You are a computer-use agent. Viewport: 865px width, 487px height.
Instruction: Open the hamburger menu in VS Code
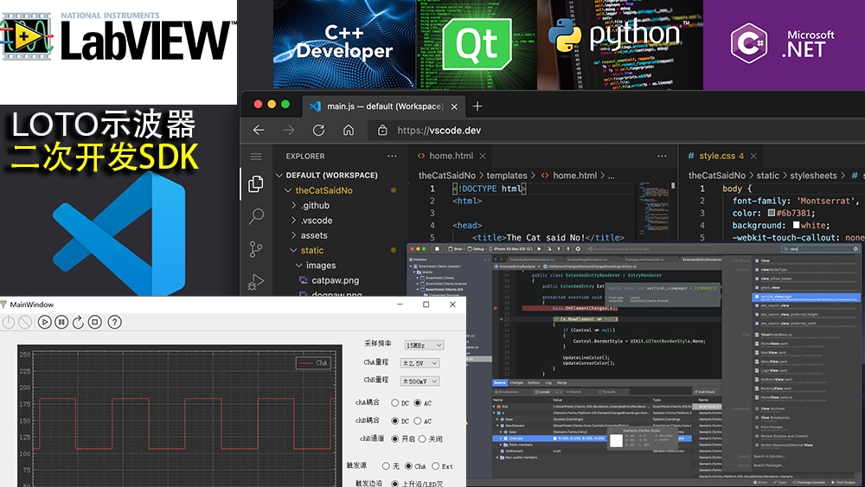click(x=256, y=157)
